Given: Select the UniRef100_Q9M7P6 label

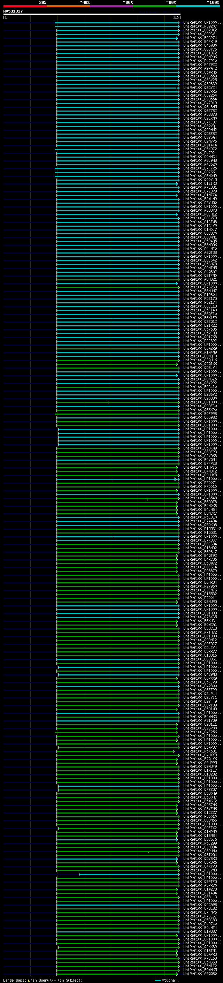Looking at the screenshot, I should [x=200, y=141].
